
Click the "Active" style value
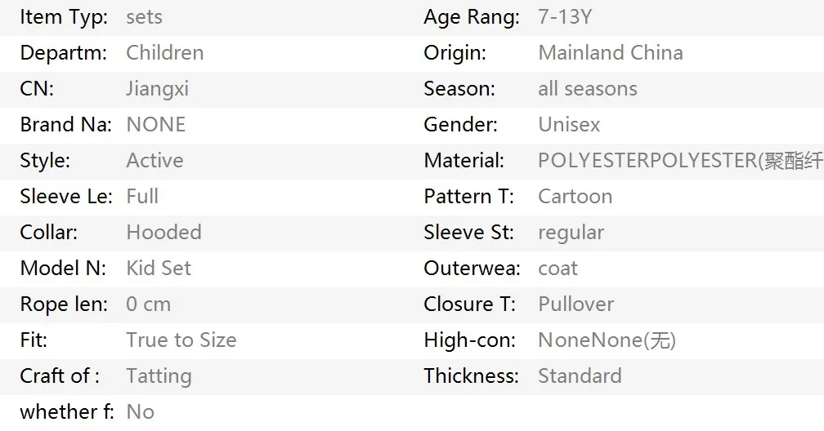(x=154, y=161)
